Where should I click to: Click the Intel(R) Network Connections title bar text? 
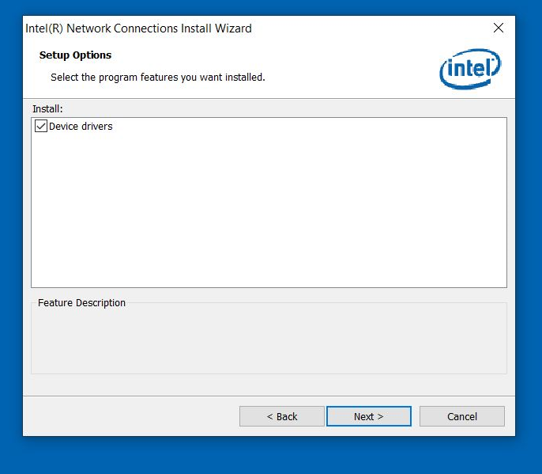tap(138, 28)
